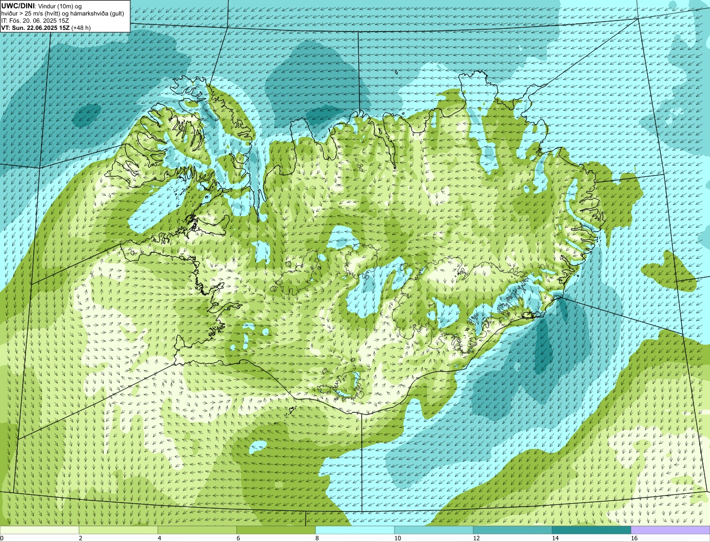Click the UWC/DINI title text
The width and height of the screenshot is (710, 542).
(x=18, y=6)
